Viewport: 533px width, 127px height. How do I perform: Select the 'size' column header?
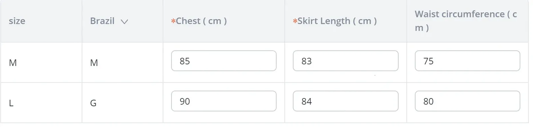click(x=17, y=21)
